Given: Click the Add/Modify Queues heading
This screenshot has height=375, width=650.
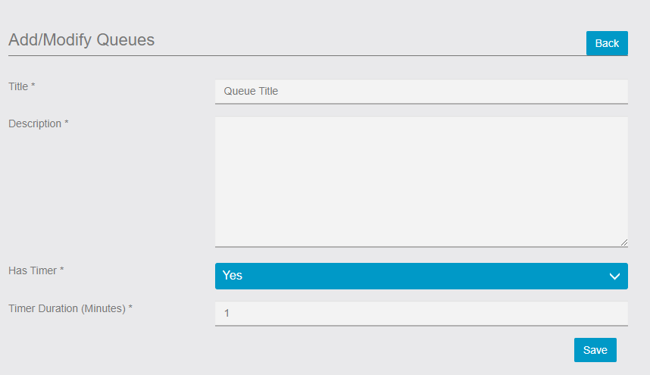Looking at the screenshot, I should [x=81, y=40].
